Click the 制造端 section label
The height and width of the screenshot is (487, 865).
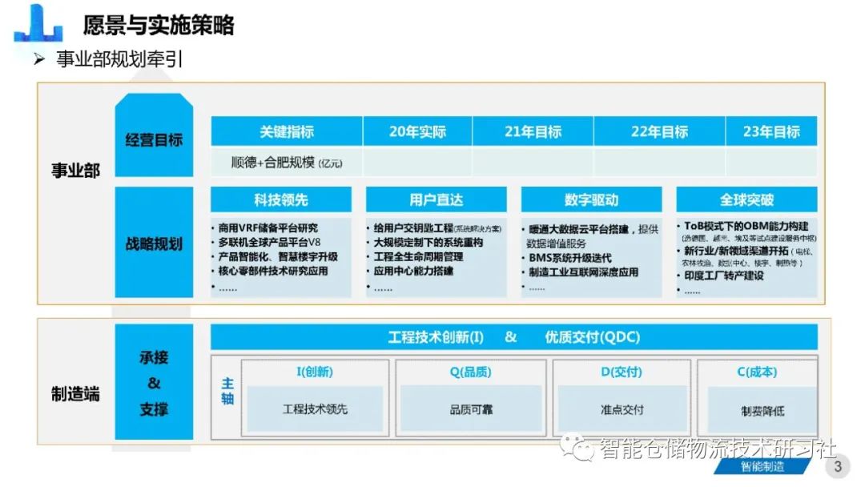click(x=75, y=394)
